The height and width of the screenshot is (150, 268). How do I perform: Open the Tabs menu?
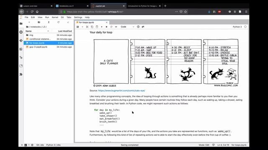click(x=69, y=17)
